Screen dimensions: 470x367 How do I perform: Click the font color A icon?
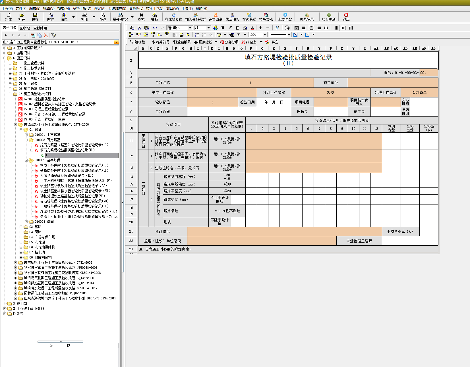tap(252, 28)
